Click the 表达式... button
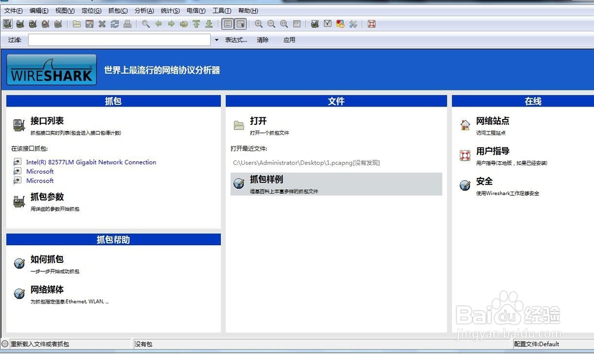 (x=236, y=40)
